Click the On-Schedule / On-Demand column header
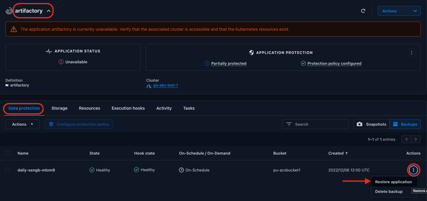 [204, 153]
